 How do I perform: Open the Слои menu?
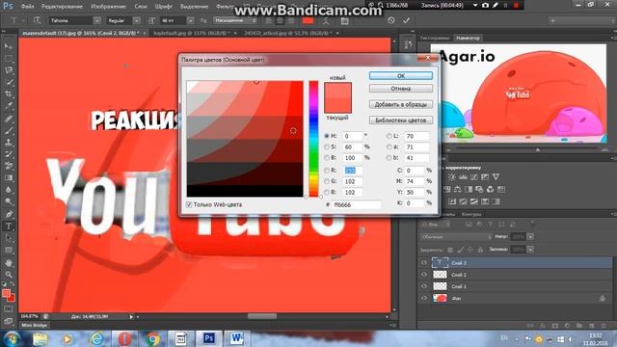click(x=141, y=7)
